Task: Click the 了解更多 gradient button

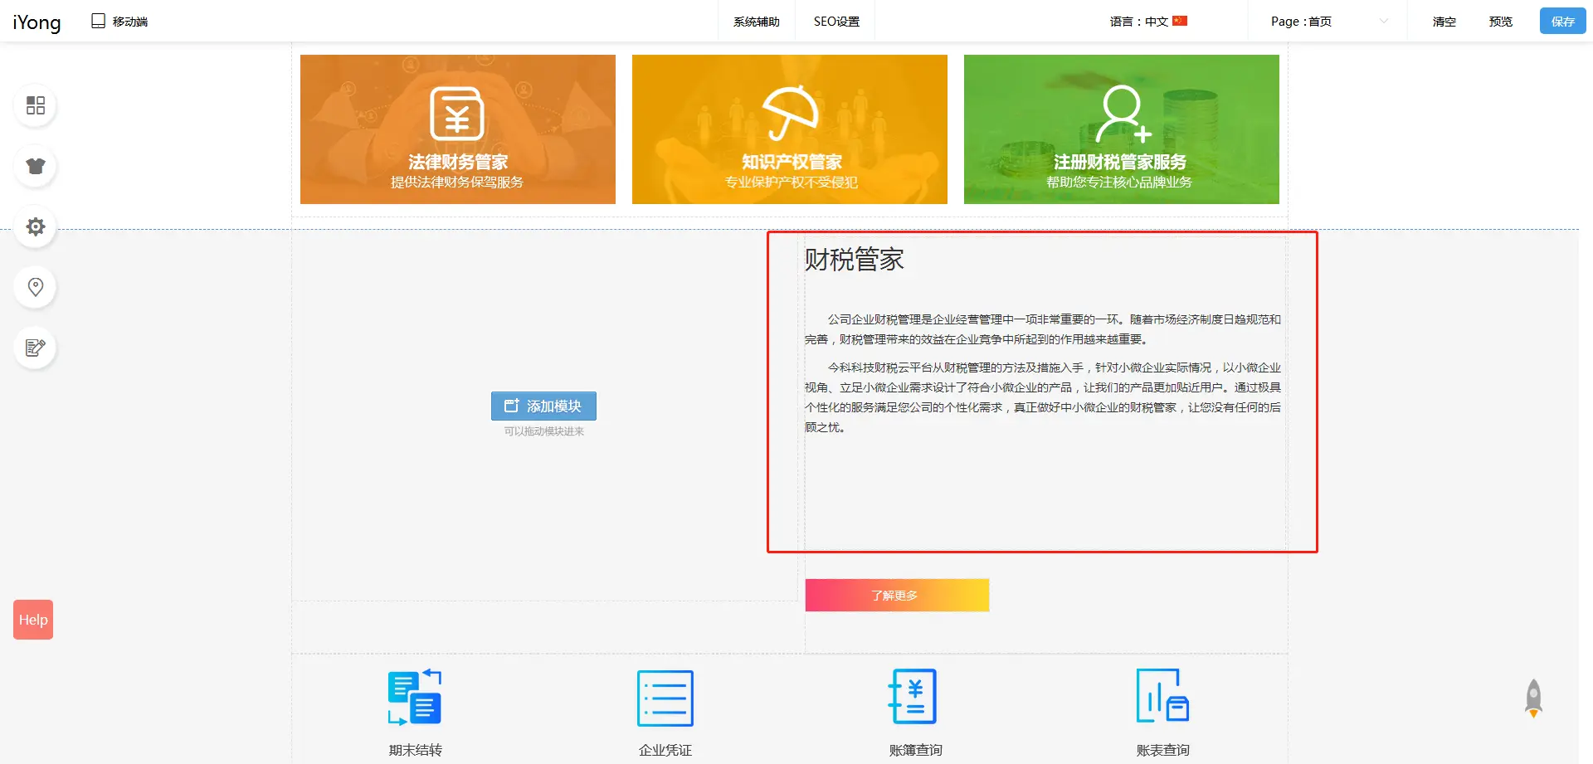Action: pos(896,595)
